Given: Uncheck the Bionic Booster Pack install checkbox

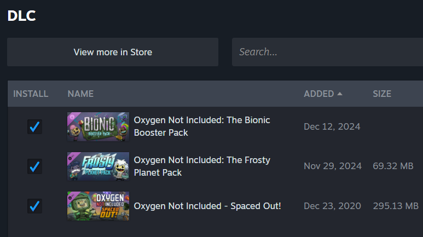Looking at the screenshot, I should point(34,126).
